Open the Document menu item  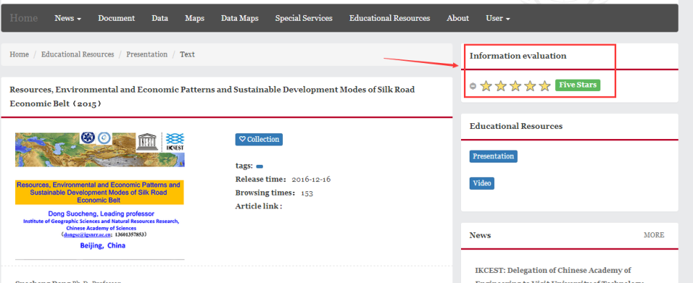tap(116, 18)
